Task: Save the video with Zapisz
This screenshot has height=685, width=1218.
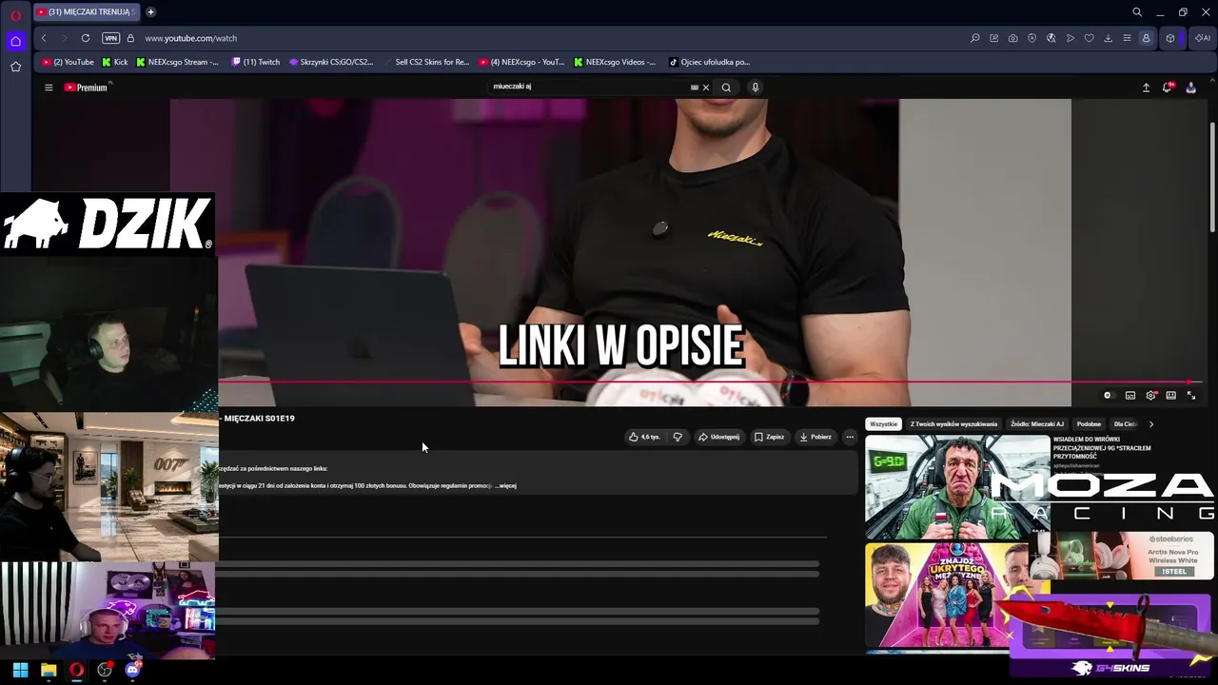Action: click(769, 437)
